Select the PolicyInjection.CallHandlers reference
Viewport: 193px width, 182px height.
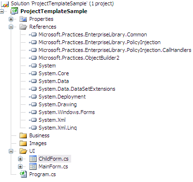tap(115, 50)
